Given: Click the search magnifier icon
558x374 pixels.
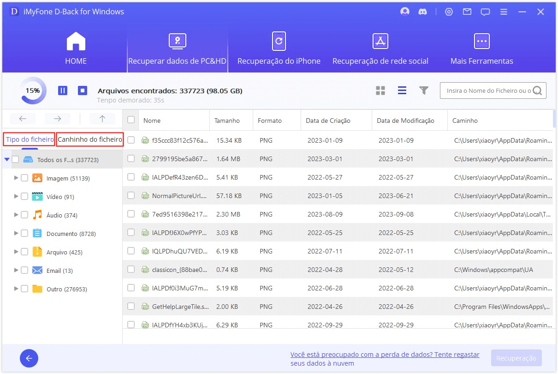Looking at the screenshot, I should coord(537,91).
